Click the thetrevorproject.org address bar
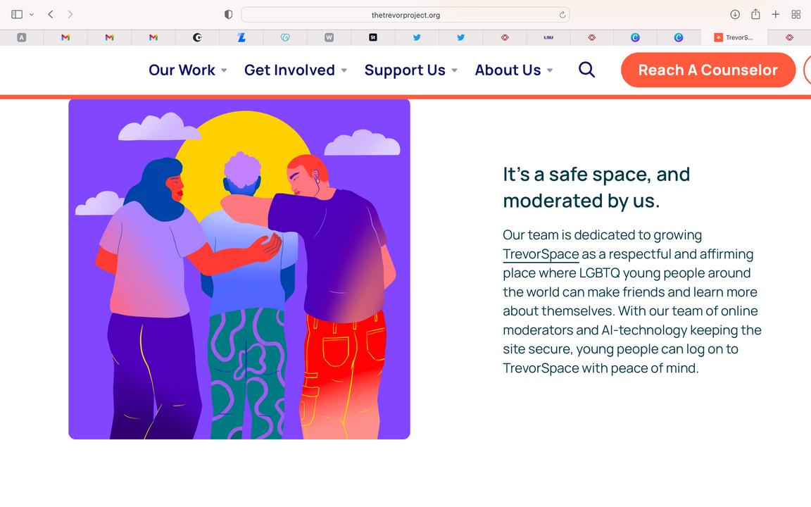The image size is (811, 507). [405, 15]
